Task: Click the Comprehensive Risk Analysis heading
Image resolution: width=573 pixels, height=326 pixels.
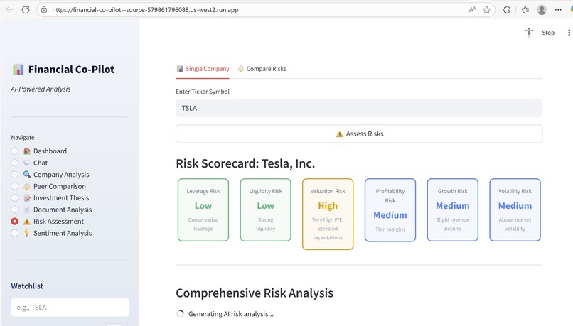Action: pyautogui.click(x=255, y=293)
